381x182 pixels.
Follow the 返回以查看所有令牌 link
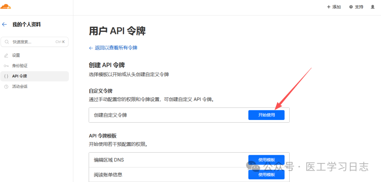coord(116,48)
